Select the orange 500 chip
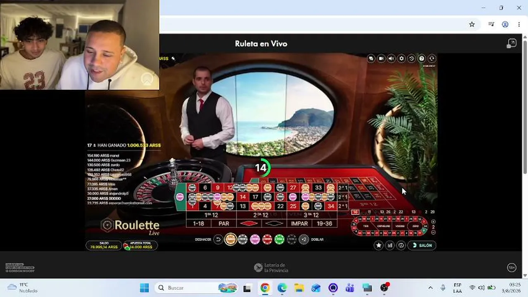The width and height of the screenshot is (528, 297). point(231,239)
